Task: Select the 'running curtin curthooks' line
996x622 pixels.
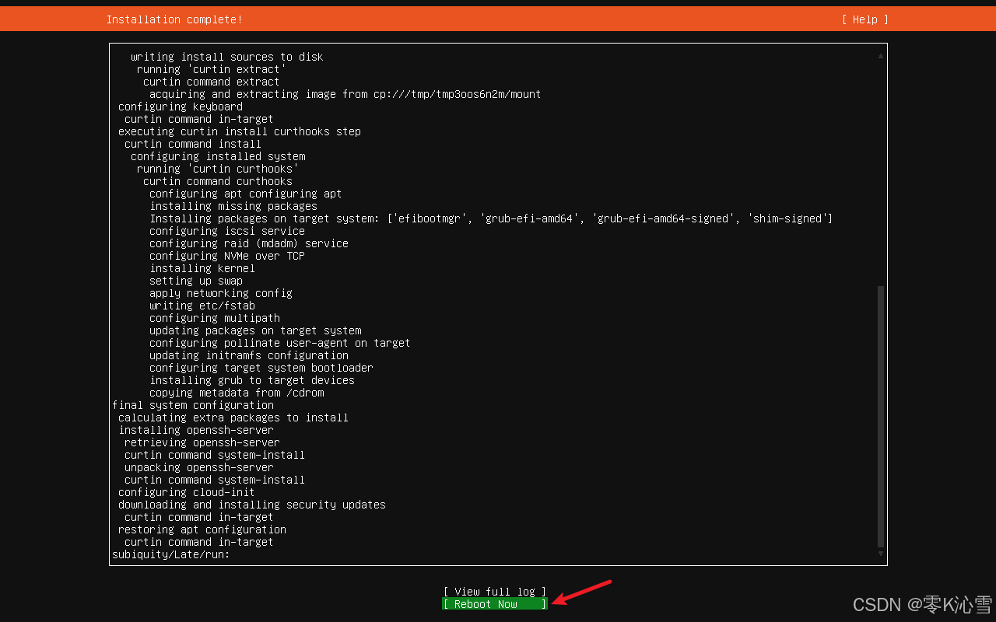Action: pos(218,169)
